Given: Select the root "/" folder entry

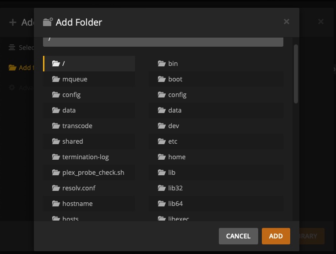Looking at the screenshot, I should pos(89,64).
